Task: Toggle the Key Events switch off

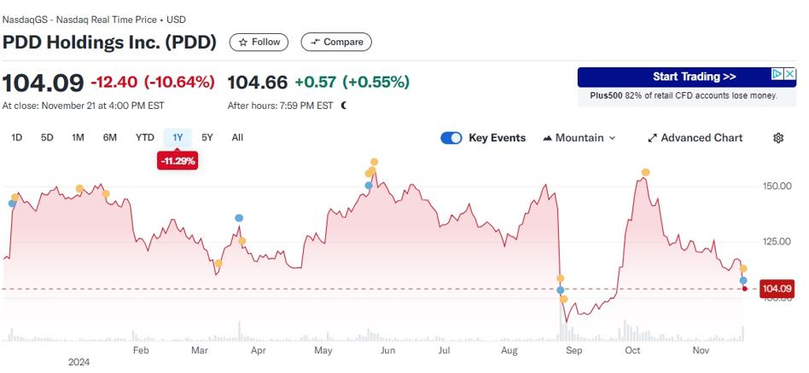Action: coord(451,138)
